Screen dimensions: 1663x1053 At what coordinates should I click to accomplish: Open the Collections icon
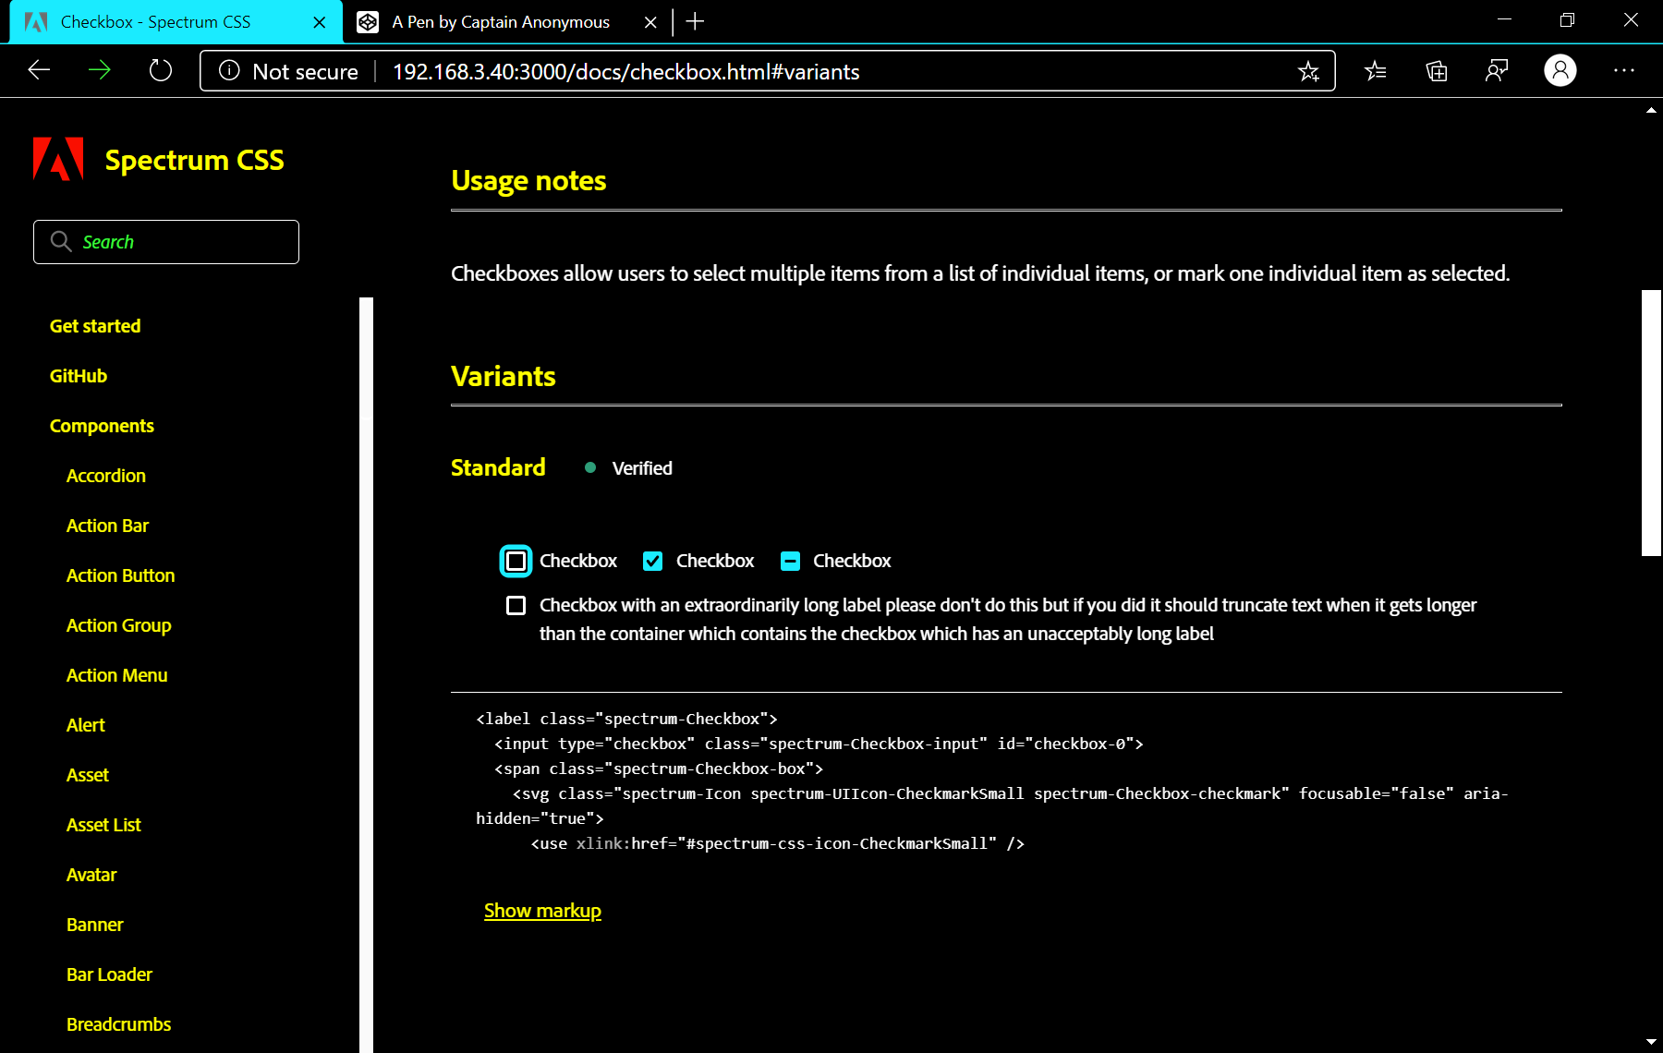pos(1436,71)
